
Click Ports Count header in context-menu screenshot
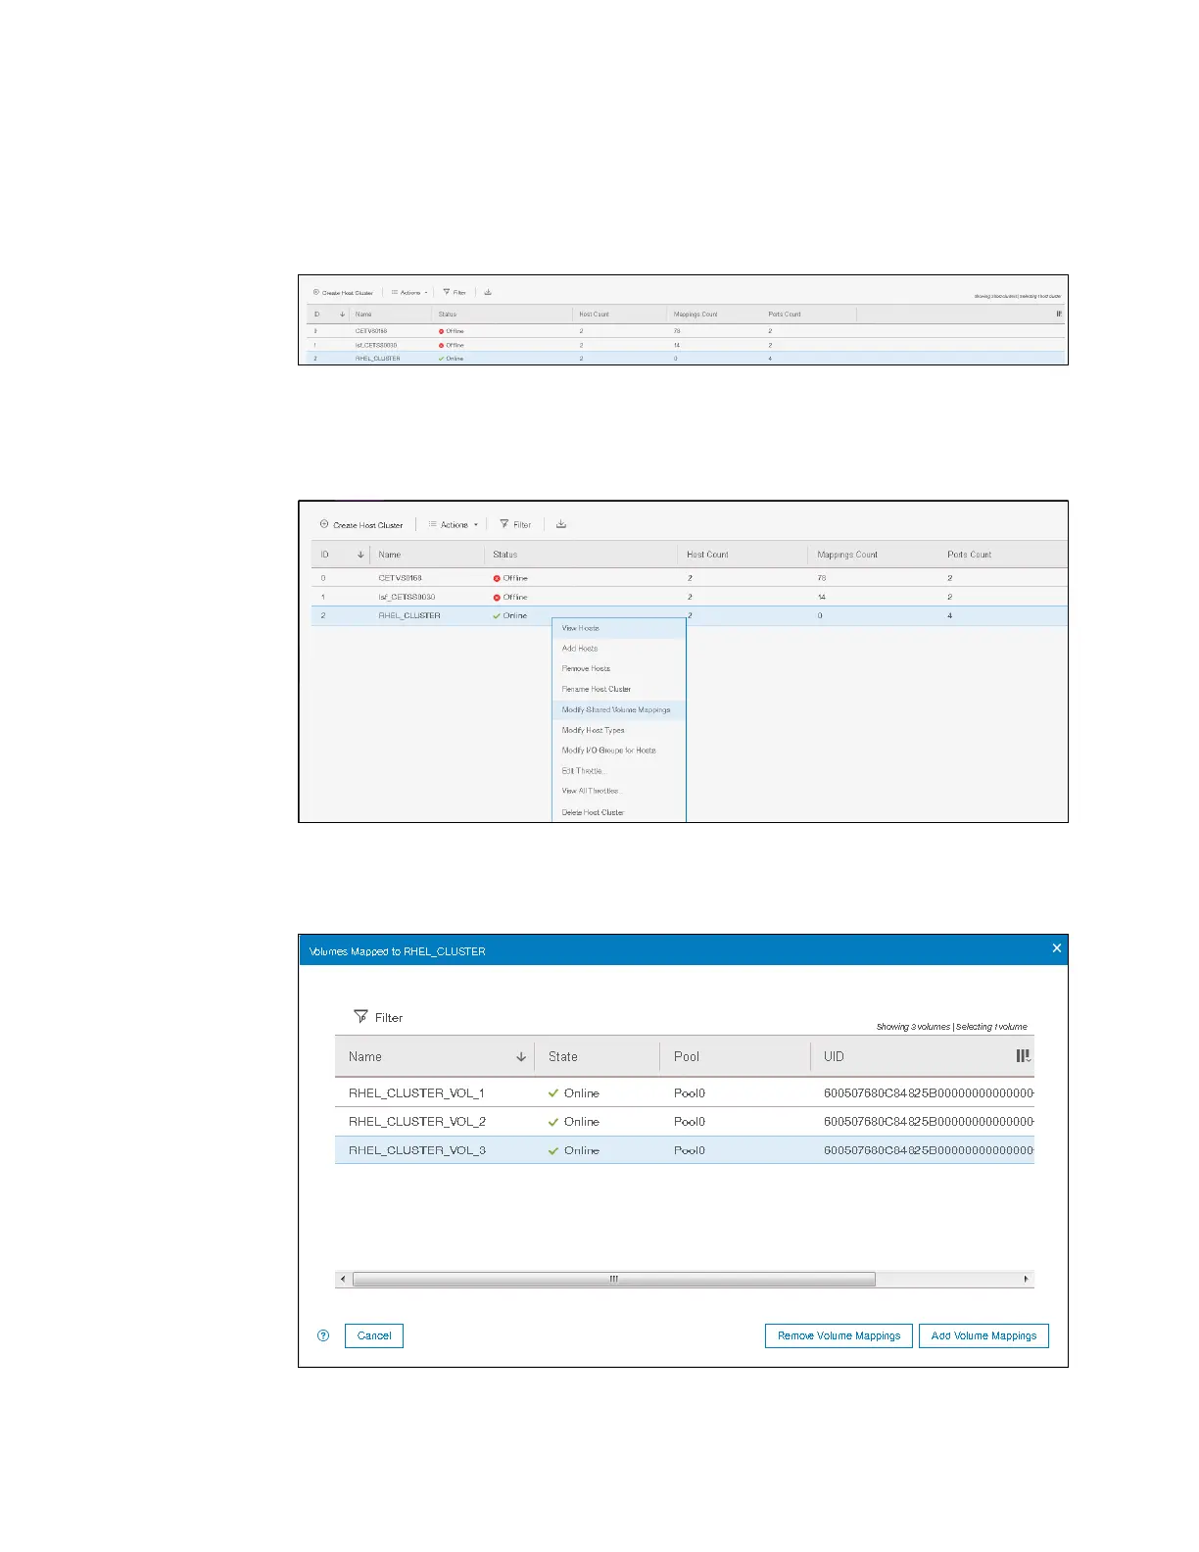pyautogui.click(x=969, y=555)
